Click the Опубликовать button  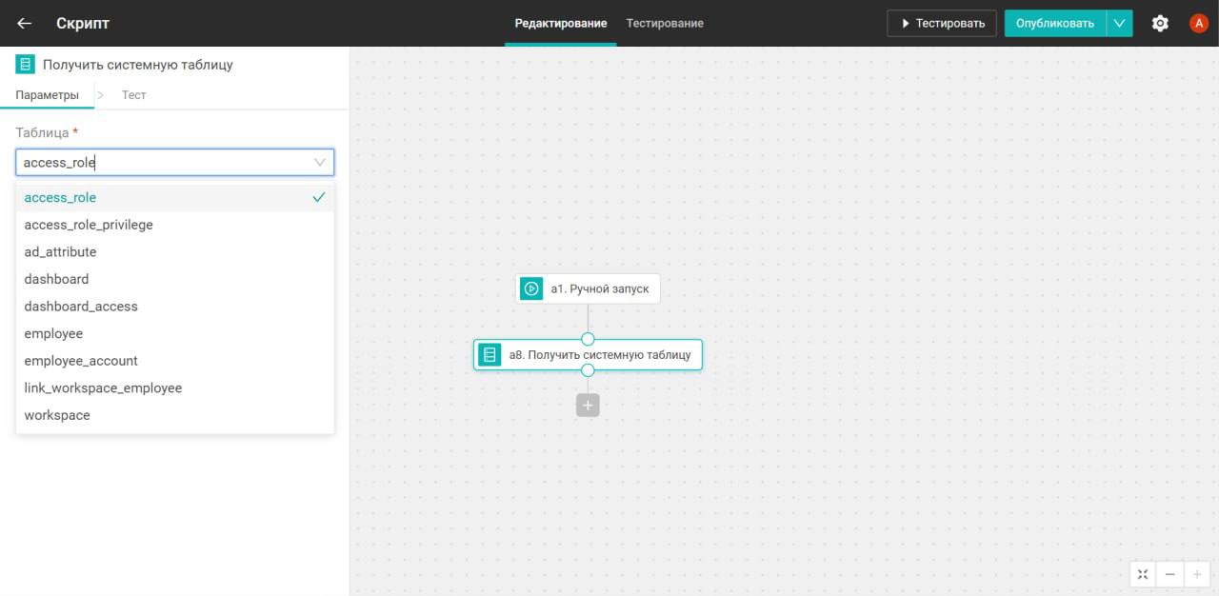click(1055, 23)
